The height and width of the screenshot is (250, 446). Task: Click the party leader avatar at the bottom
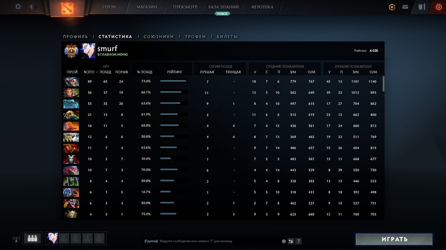[52, 238]
